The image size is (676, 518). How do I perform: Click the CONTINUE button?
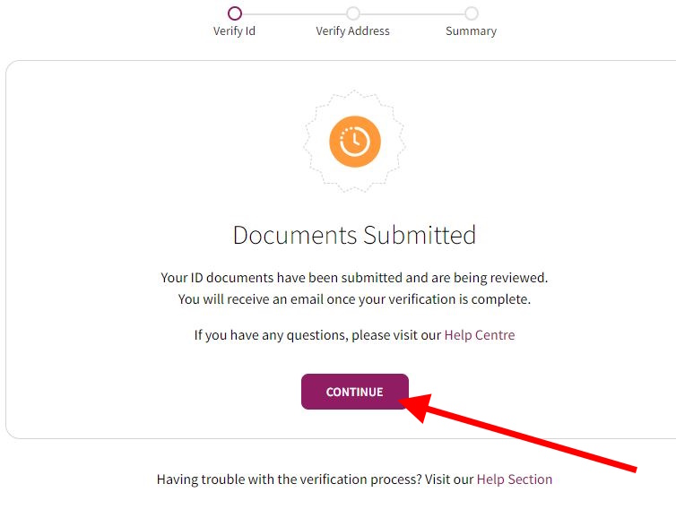(355, 392)
